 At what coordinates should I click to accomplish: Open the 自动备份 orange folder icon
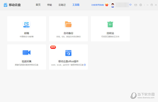coord(68,24)
